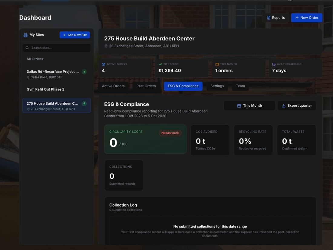The height and width of the screenshot is (250, 333).
Task: Open the Settings tab
Action: tap(217, 86)
